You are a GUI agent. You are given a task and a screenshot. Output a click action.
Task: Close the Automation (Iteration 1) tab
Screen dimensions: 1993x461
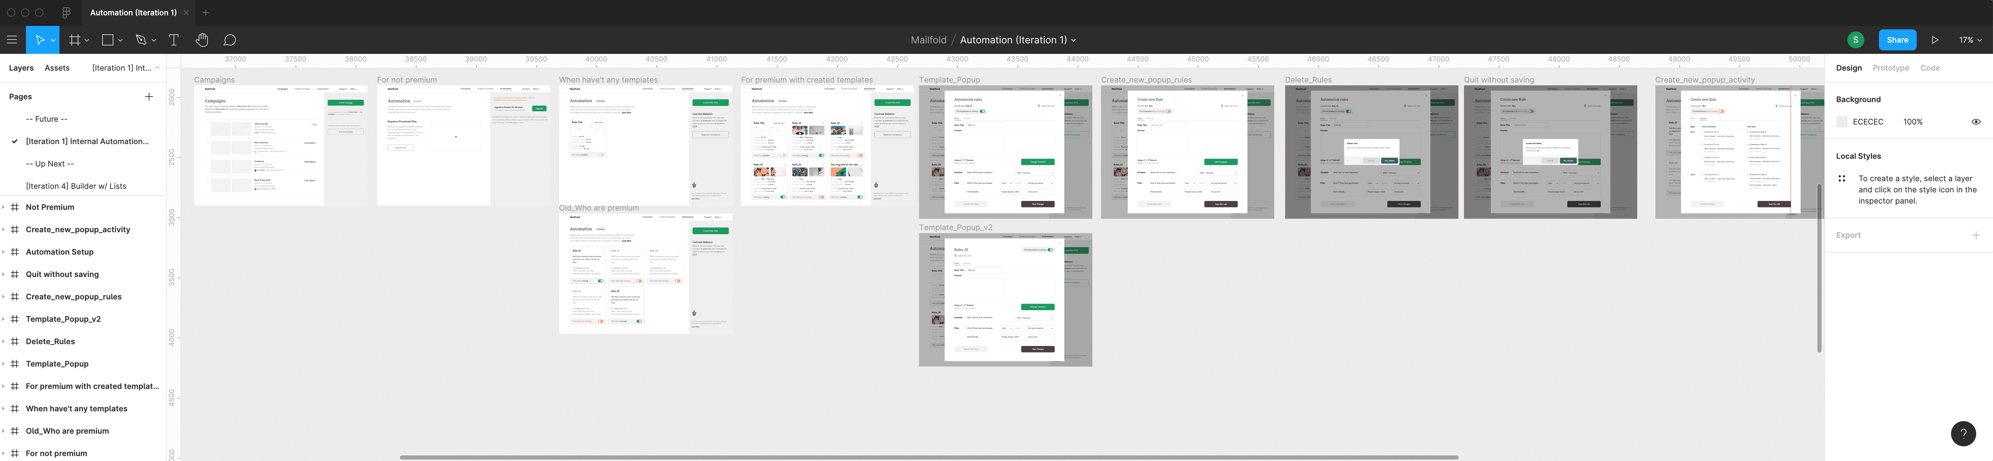(186, 12)
